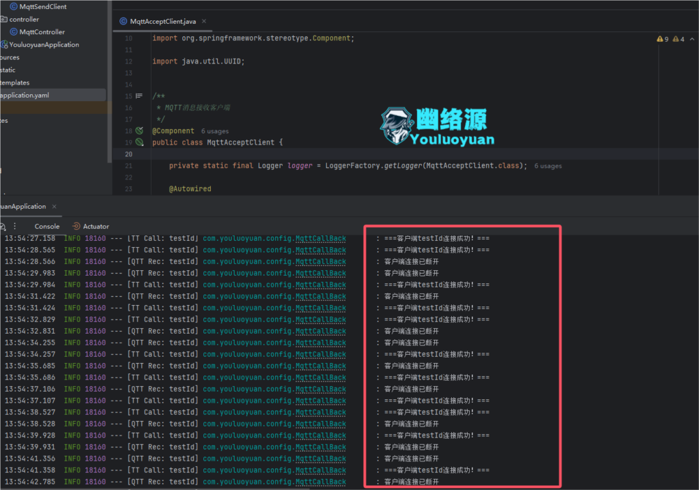
Task: Open YouluoyuanApplication in project tree
Action: tap(44, 44)
